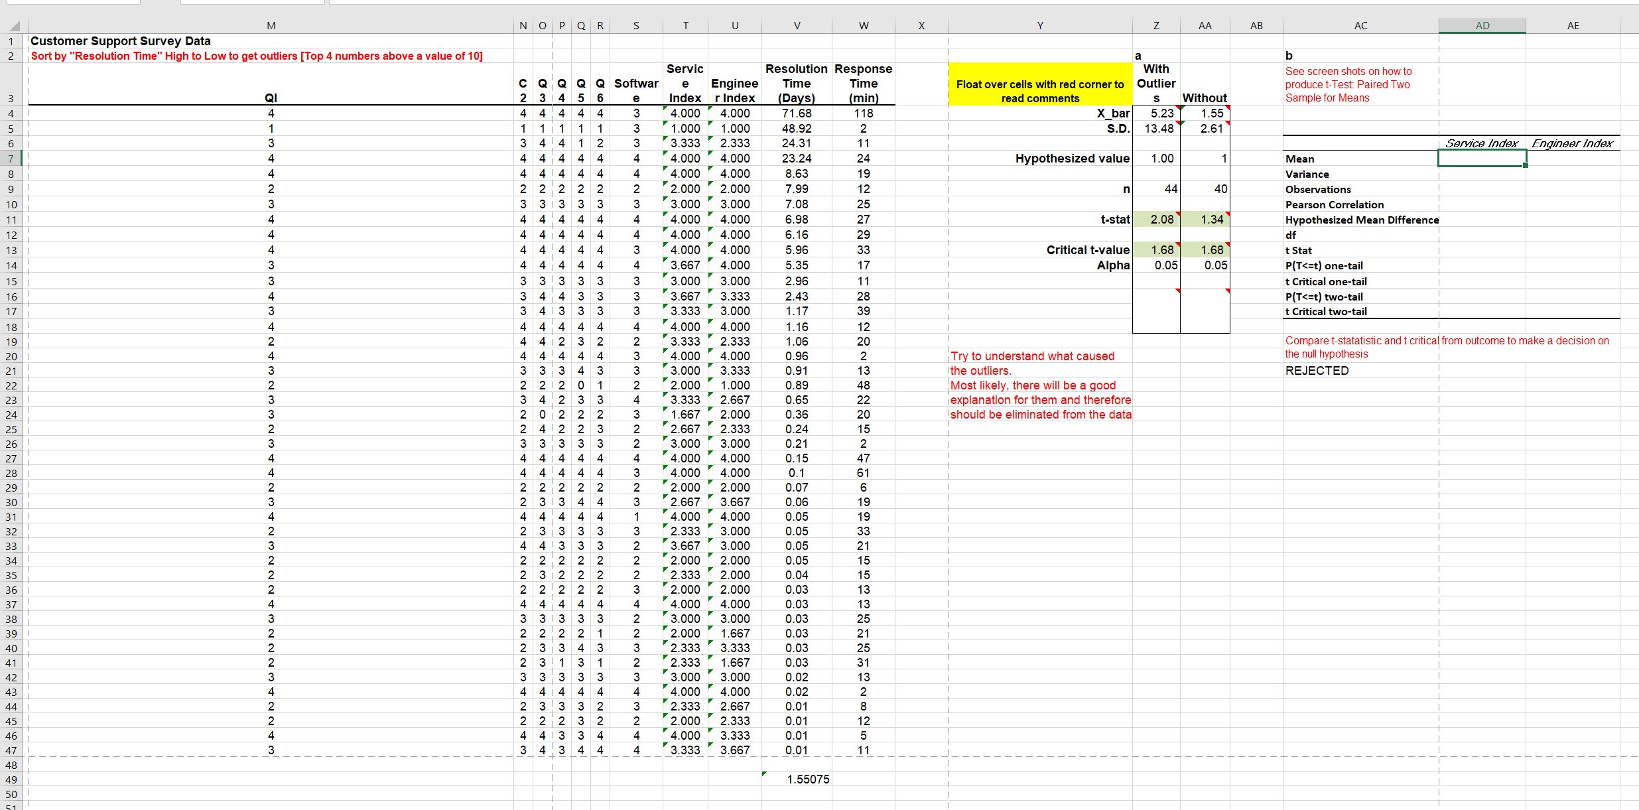The width and height of the screenshot is (1639, 810).
Task: Click response time value 118
Action: click(x=863, y=113)
